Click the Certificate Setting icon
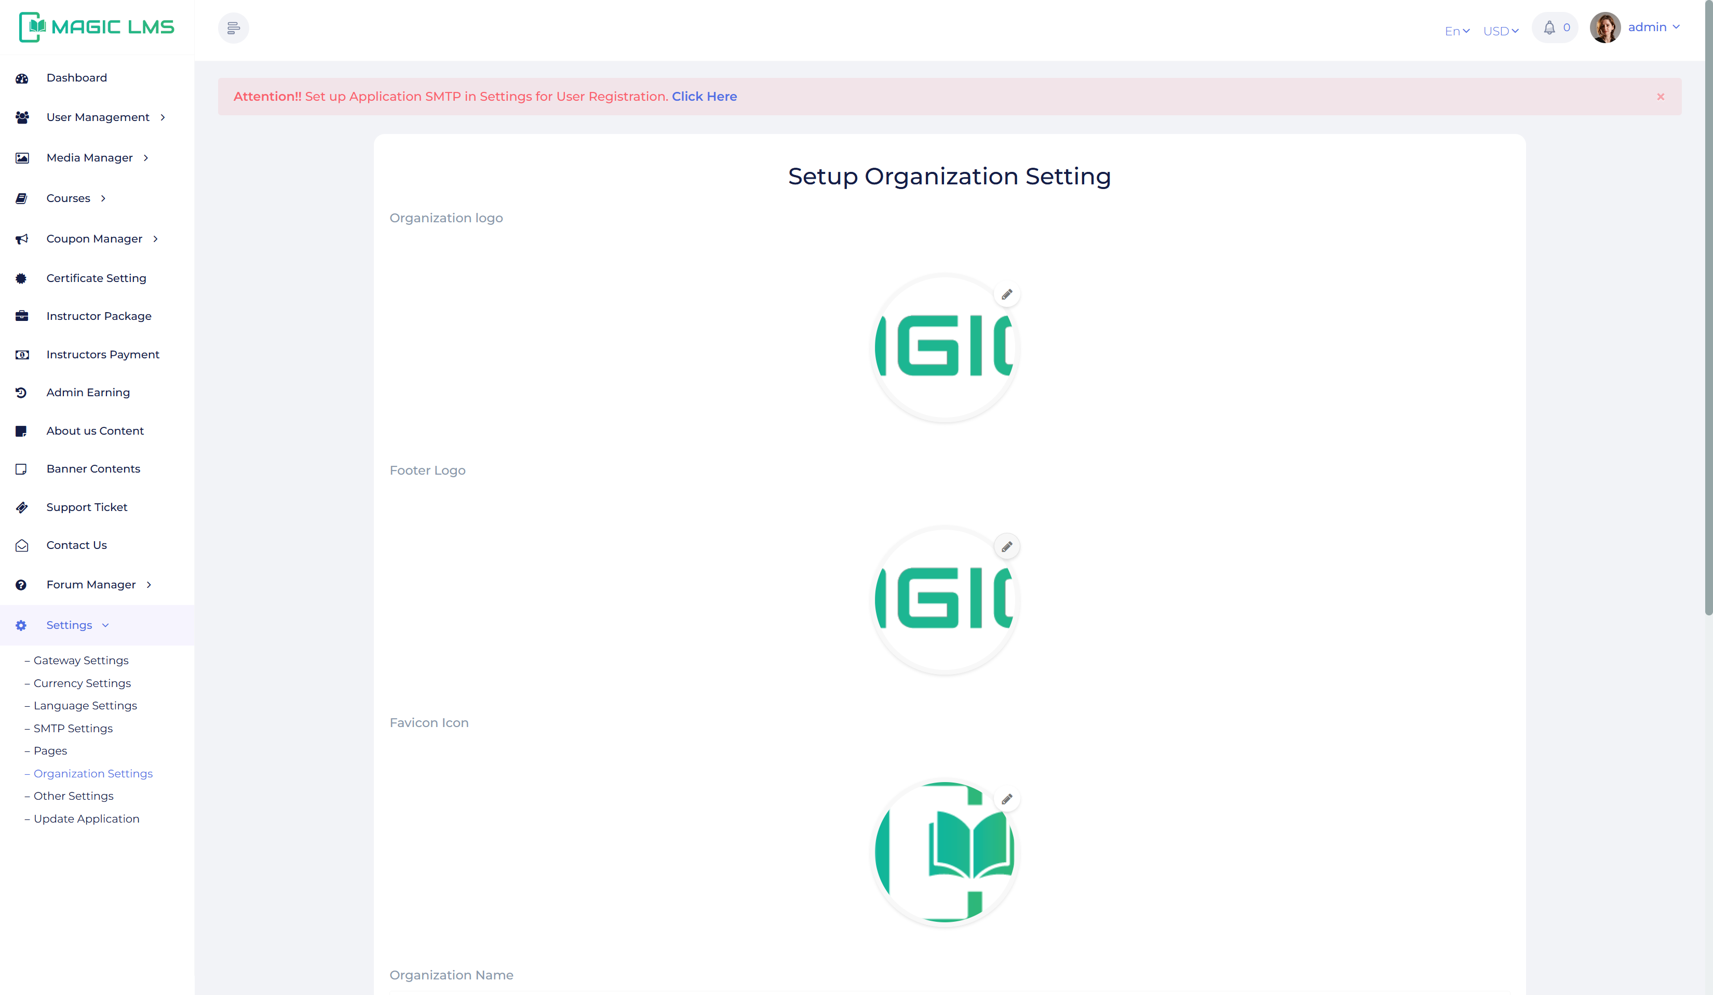 (x=22, y=278)
